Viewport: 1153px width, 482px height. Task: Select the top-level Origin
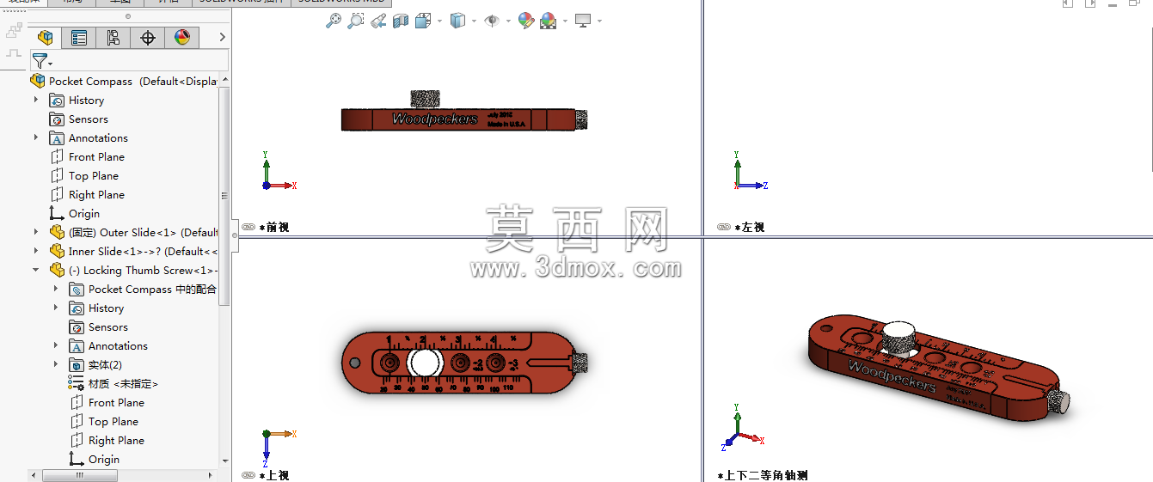coord(74,214)
